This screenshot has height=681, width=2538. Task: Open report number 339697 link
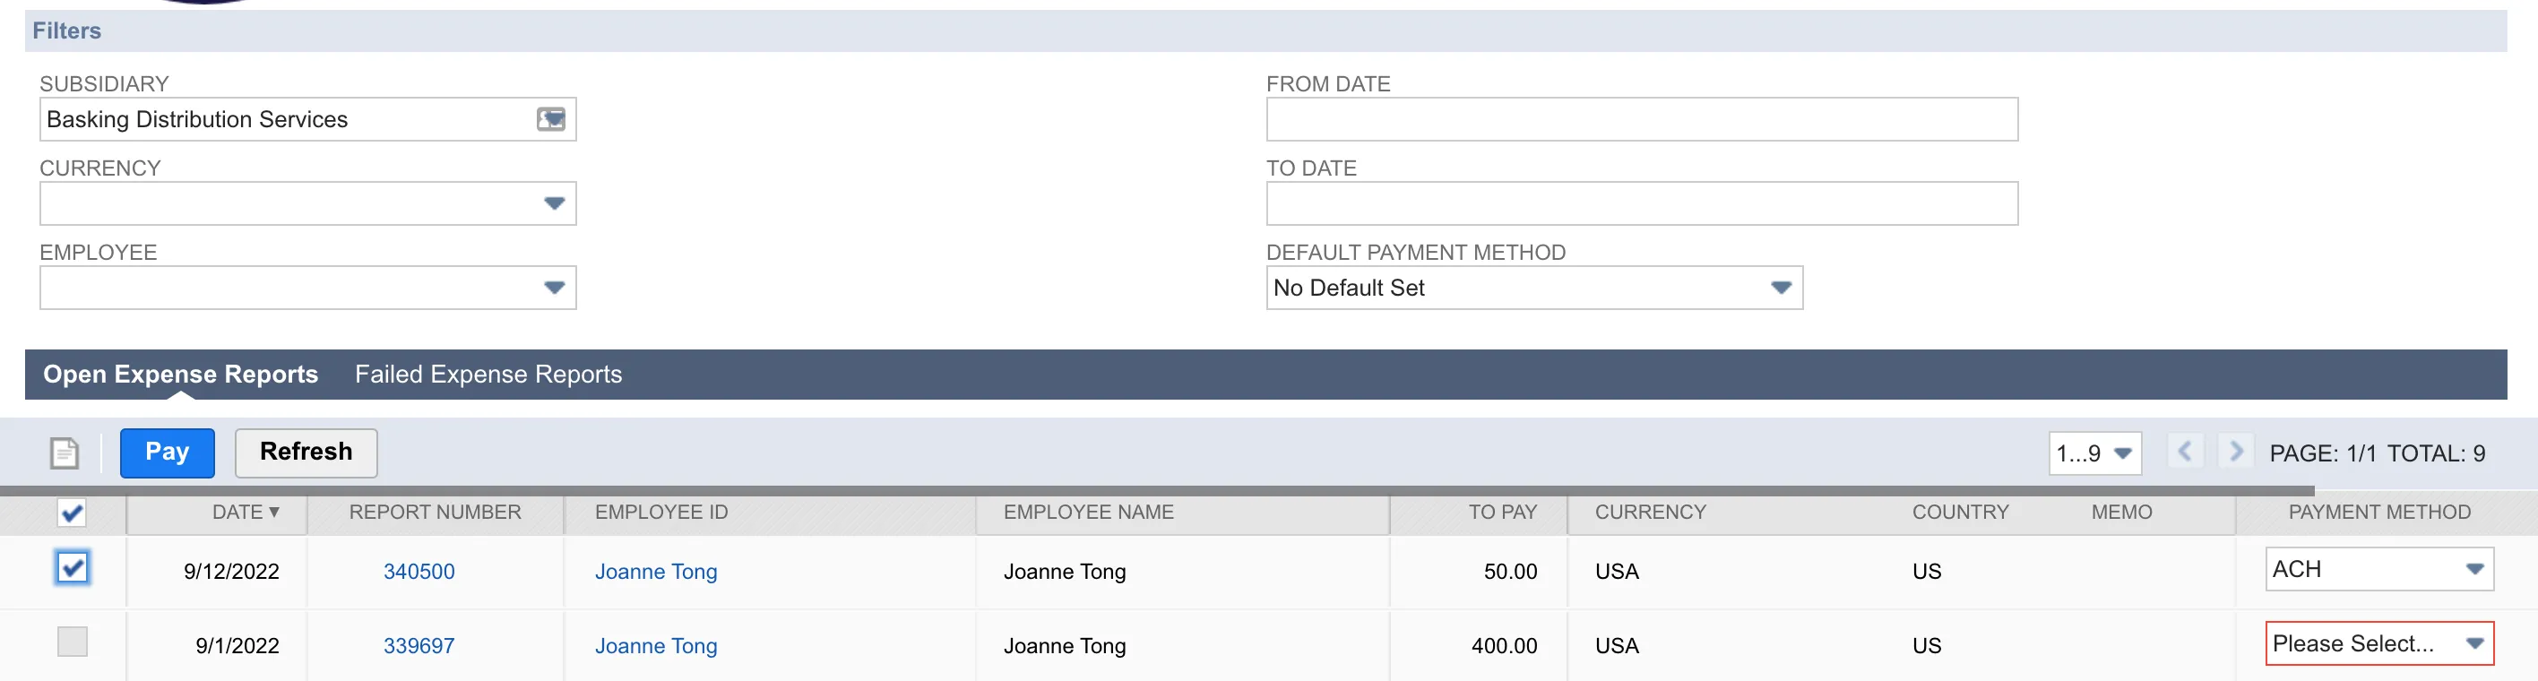click(419, 645)
